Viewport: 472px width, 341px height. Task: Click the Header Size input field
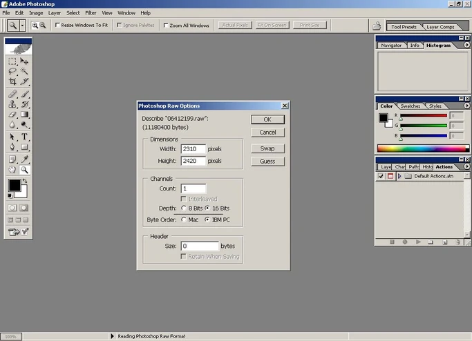[x=200, y=246]
